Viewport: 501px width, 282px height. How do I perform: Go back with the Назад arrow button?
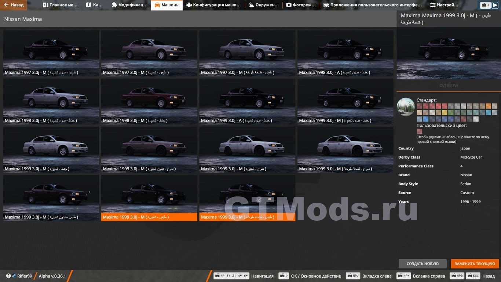coord(14,5)
